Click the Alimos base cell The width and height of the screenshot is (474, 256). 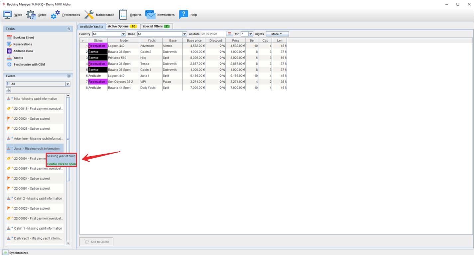pos(172,46)
